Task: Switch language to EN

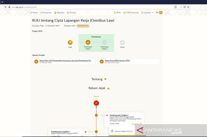Action: (x=157, y=12)
